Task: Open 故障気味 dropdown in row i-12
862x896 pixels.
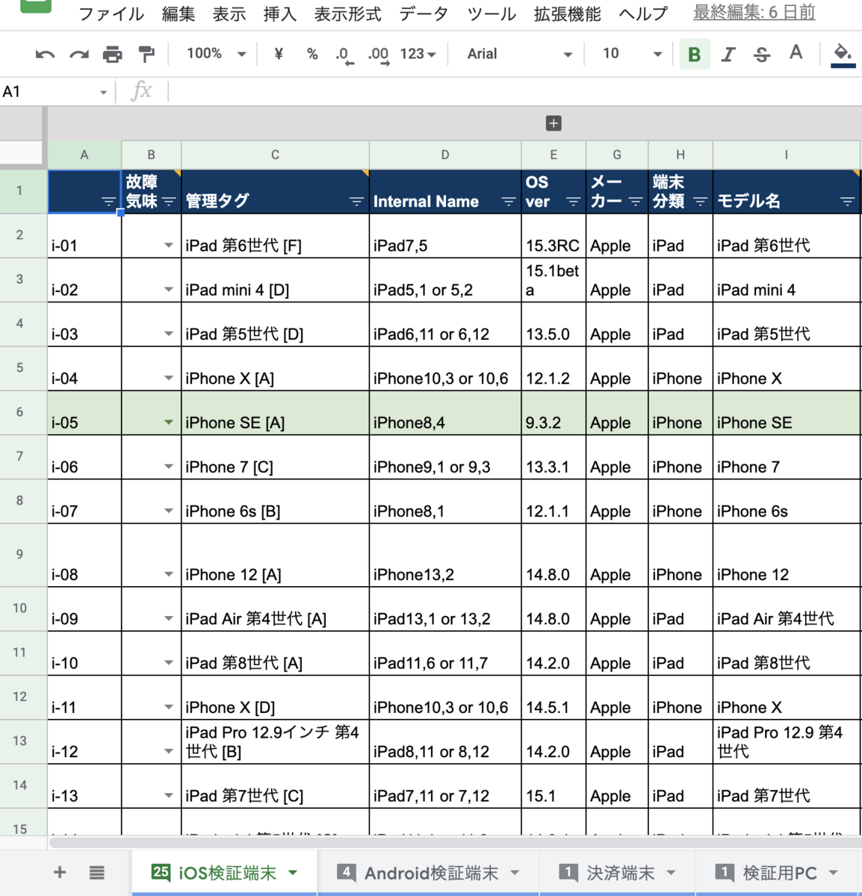Action: [x=169, y=752]
